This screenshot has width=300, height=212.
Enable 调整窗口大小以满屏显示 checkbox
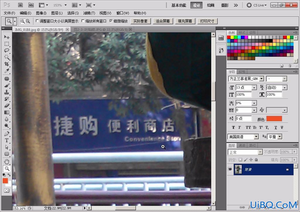tap(37, 21)
